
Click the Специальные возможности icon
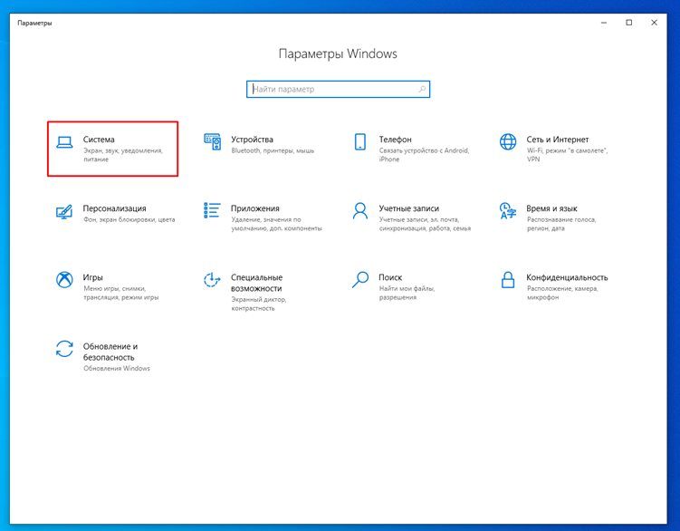212,280
